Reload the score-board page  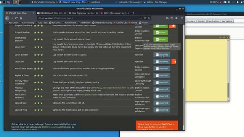(x=16, y=18)
